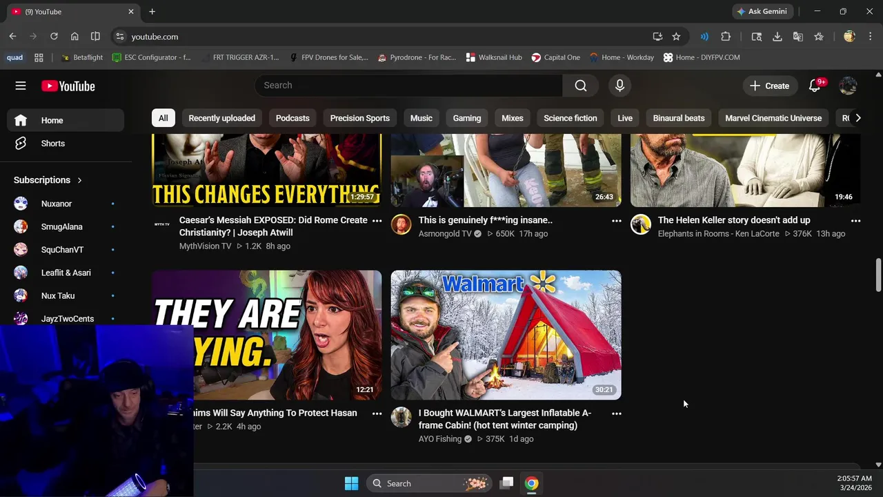Open the notifications bell

click(815, 86)
